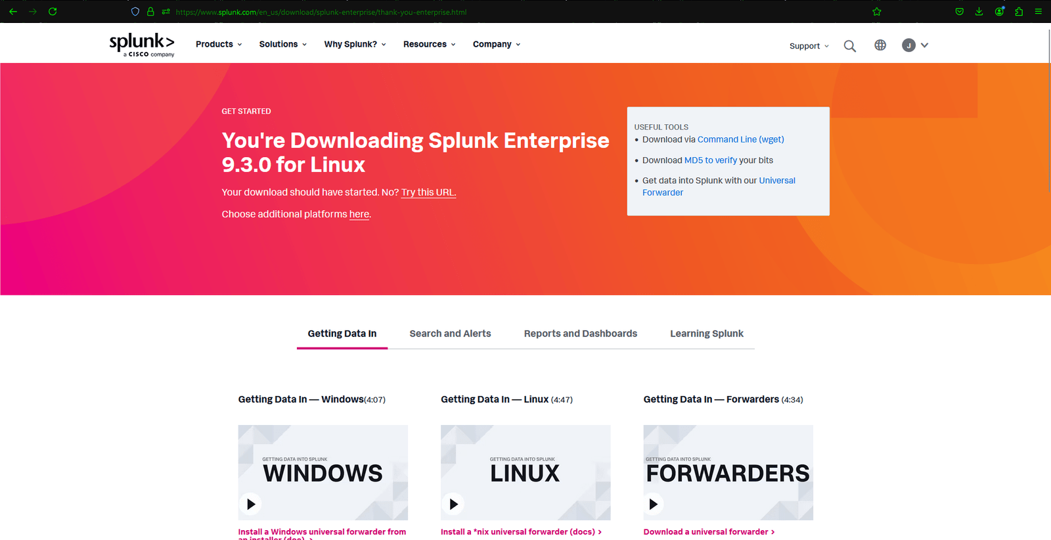Expand the Resources menu
Image resolution: width=1051 pixels, height=540 pixels.
click(x=429, y=44)
